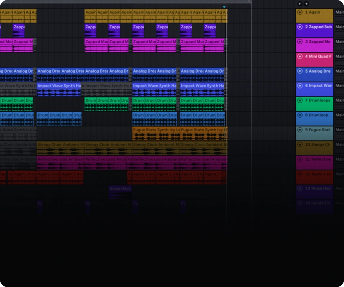
Task: Open the Main routing chooser for 11 Reflective
Action: 340,159
